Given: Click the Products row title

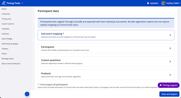Looking at the screenshot, I should click(x=46, y=73).
